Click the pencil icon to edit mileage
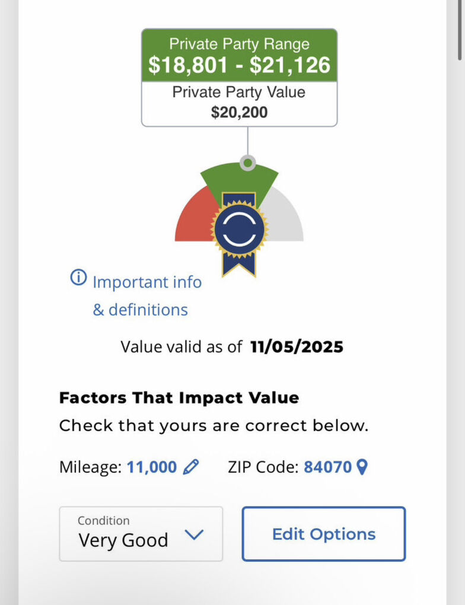 pyautogui.click(x=190, y=467)
